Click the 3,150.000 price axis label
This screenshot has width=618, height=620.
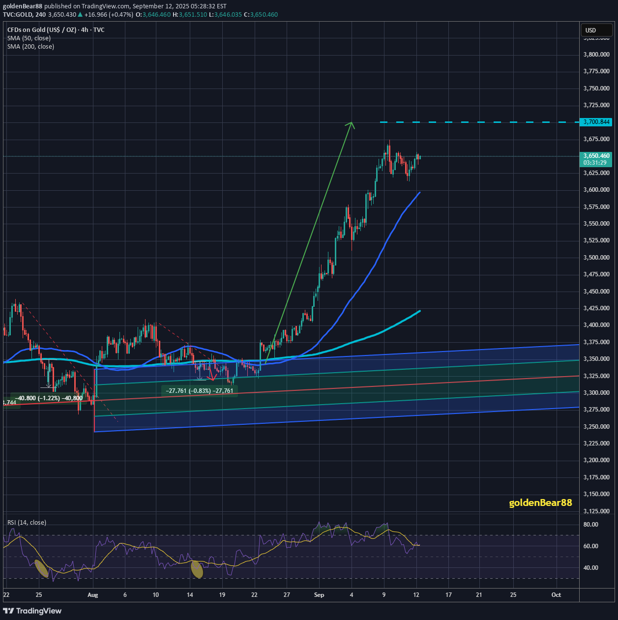pyautogui.click(x=596, y=494)
